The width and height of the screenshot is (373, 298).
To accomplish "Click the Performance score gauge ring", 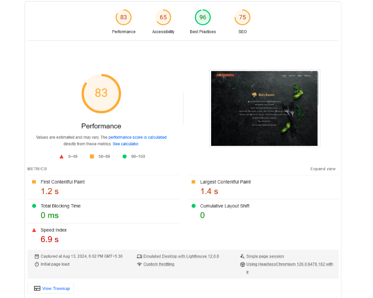I will click(101, 93).
